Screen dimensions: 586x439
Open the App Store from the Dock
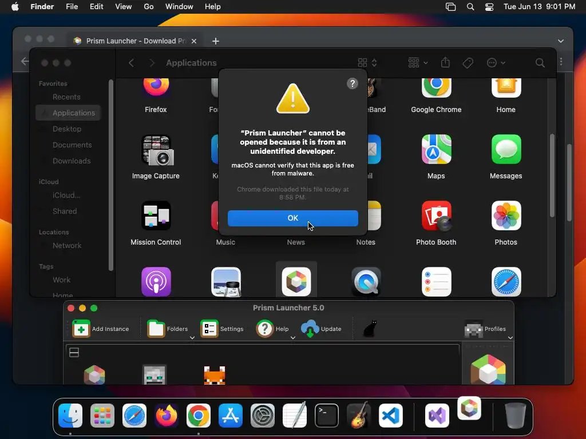coord(231,416)
